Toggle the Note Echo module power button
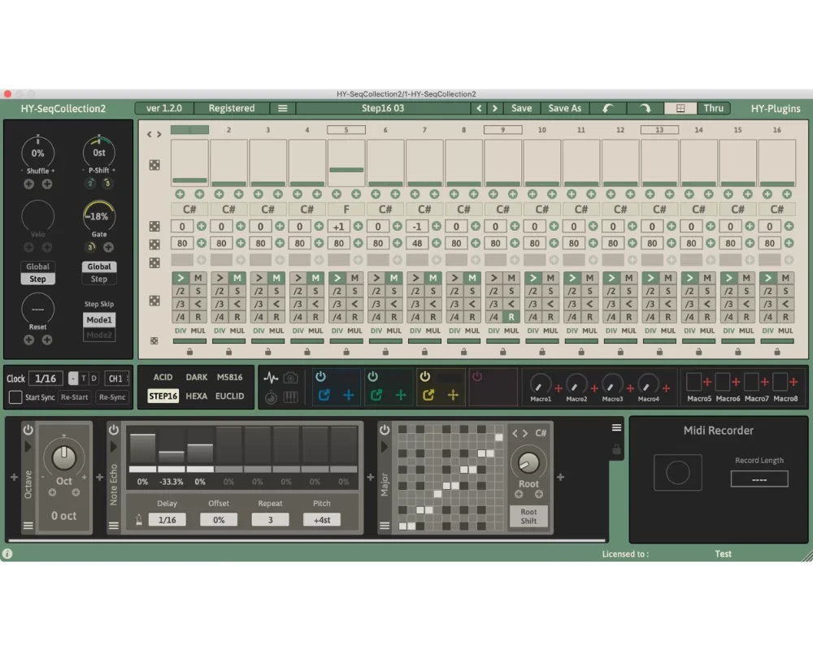Image resolution: width=813 pixels, height=650 pixels. coord(114,430)
